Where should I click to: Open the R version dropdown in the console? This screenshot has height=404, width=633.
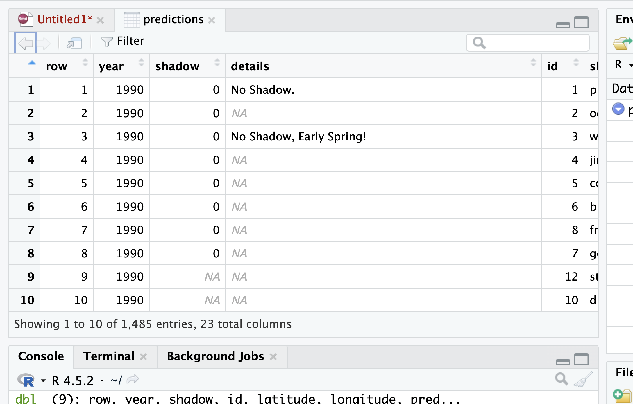tap(43, 380)
